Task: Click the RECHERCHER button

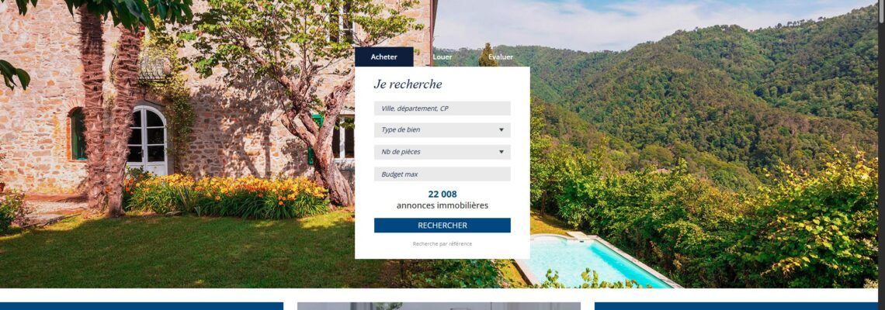Action: (x=442, y=226)
